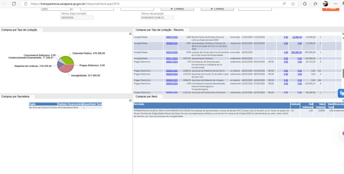The image size is (344, 174).
Task: Open the favorites list icon
Action: click(x=315, y=4)
